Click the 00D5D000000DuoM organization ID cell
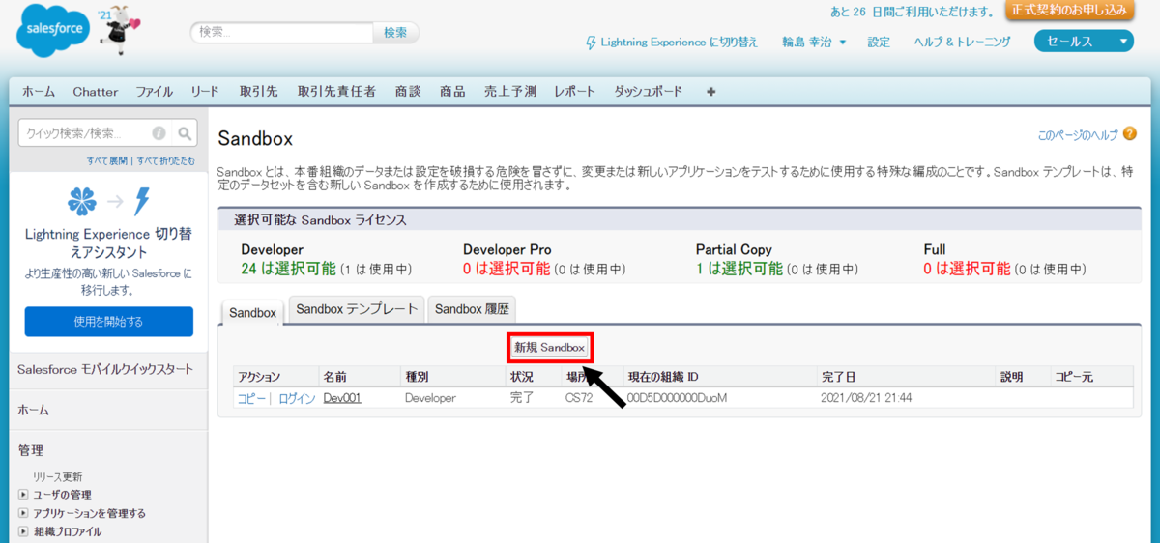The height and width of the screenshot is (543, 1160). pos(677,398)
